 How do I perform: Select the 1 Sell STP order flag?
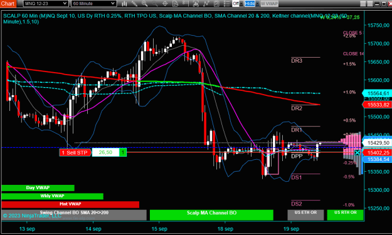tap(75, 152)
